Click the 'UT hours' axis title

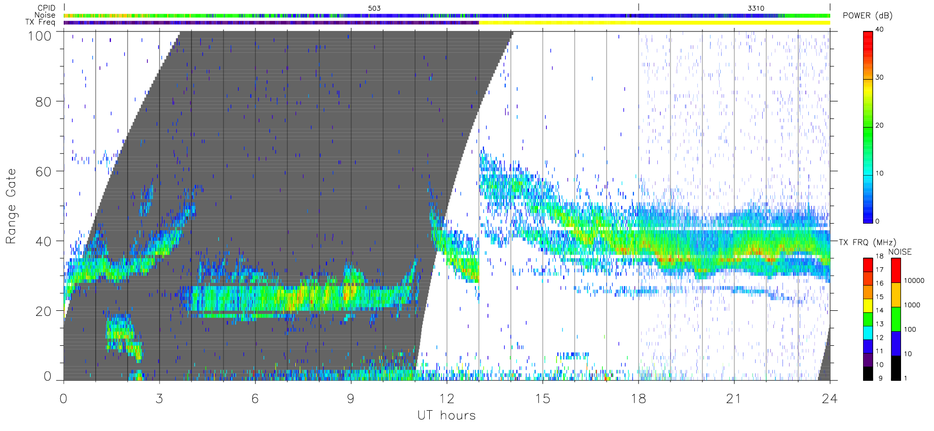pos(446,415)
